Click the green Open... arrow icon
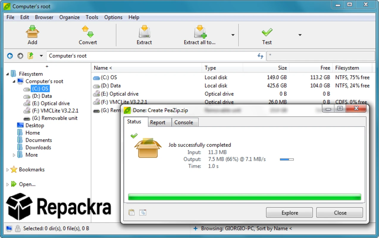This screenshot has height=238, width=379. pyautogui.click(x=14, y=184)
